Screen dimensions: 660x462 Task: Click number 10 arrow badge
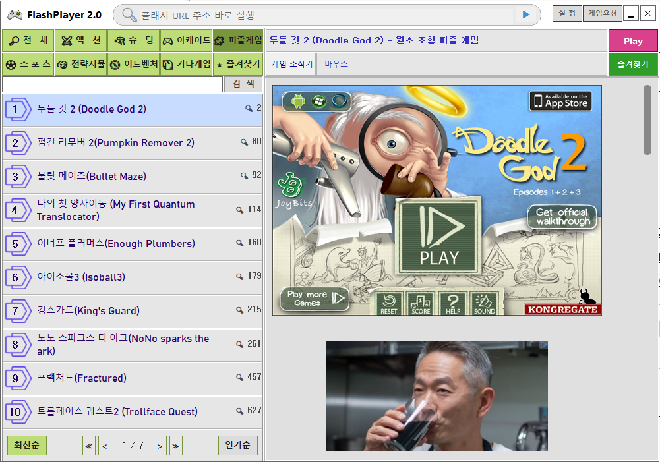point(18,411)
